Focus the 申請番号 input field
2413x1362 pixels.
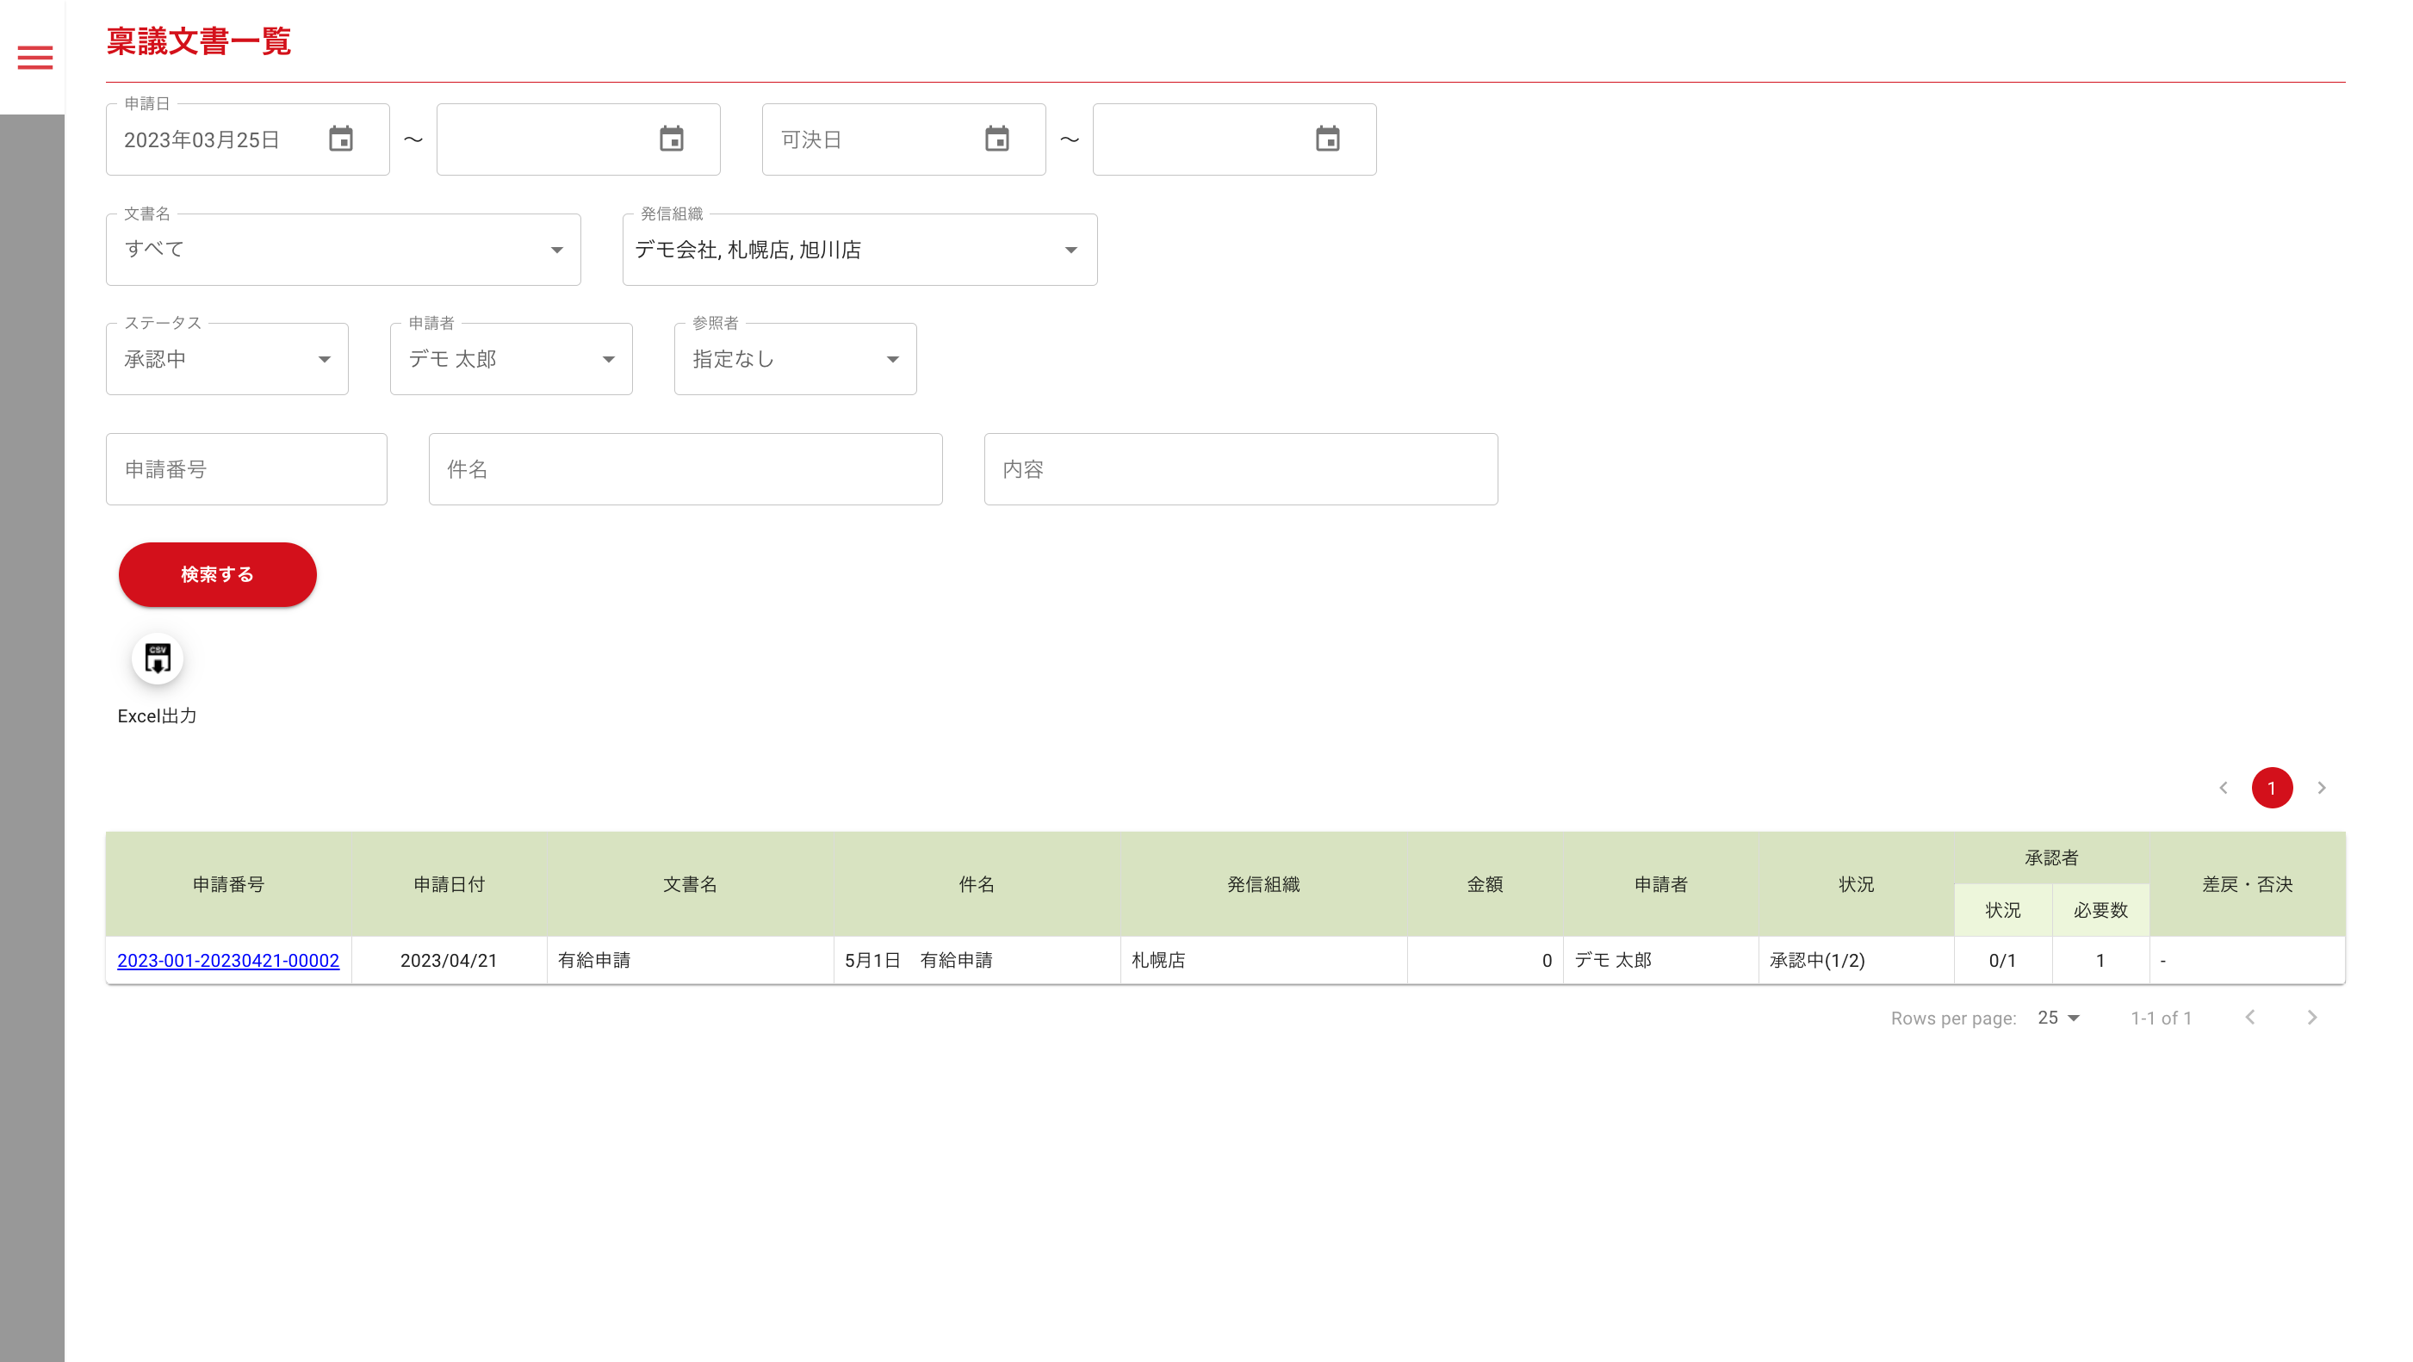click(246, 469)
